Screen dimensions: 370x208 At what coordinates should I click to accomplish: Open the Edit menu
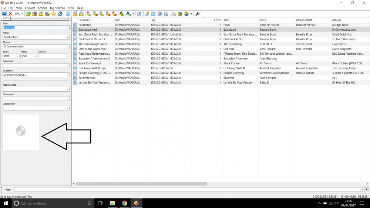(11, 8)
